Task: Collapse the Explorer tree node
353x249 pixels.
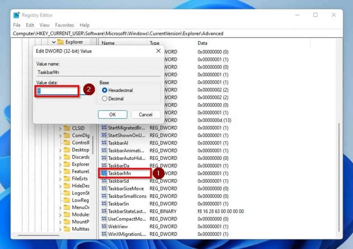Action: (x=54, y=42)
